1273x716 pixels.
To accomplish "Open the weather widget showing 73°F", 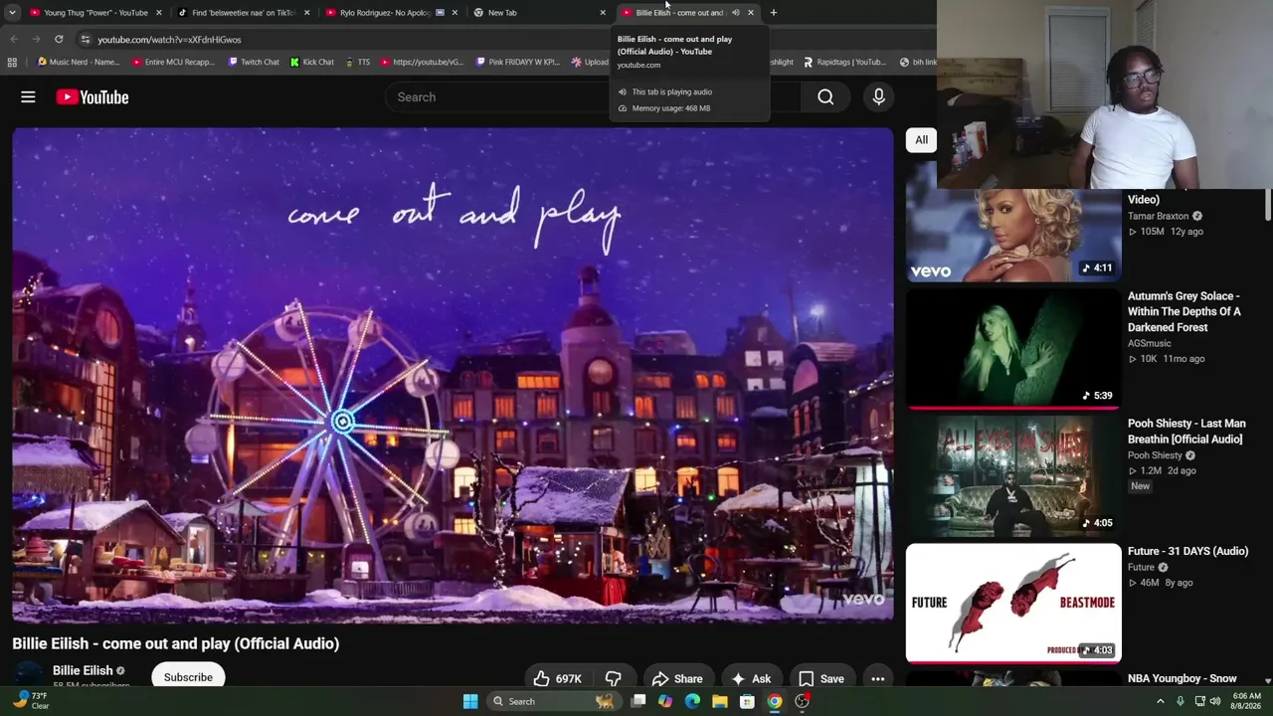I will (x=28, y=701).
